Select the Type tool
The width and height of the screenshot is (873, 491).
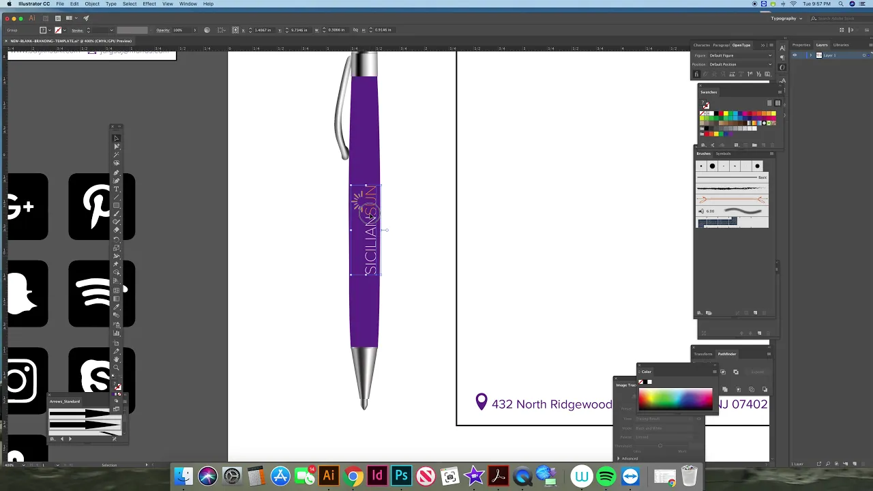[x=117, y=188]
